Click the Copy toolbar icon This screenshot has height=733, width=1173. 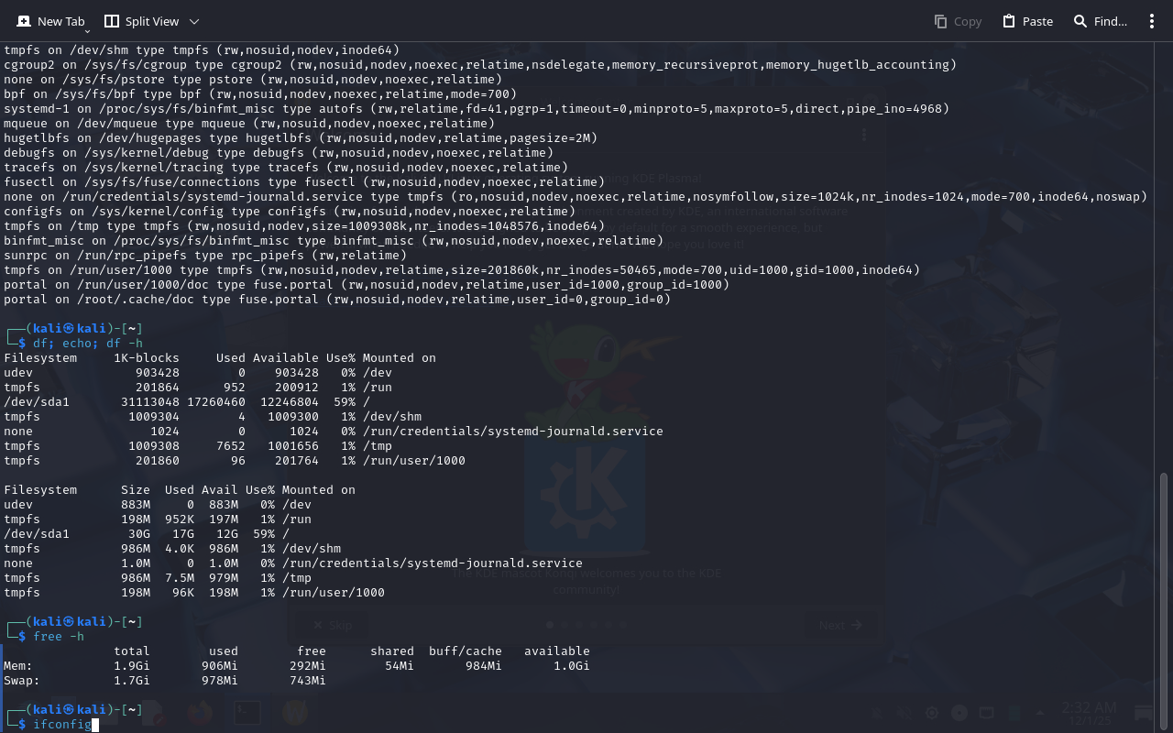click(x=941, y=21)
